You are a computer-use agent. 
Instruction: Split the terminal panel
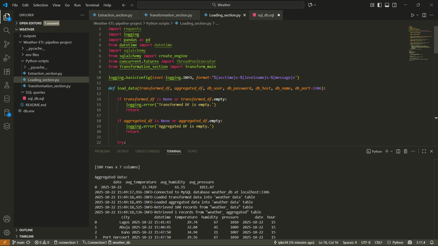point(398,151)
